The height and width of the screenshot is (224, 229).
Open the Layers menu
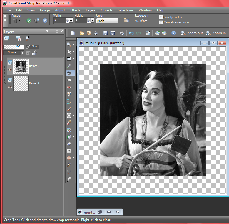pos(91,10)
